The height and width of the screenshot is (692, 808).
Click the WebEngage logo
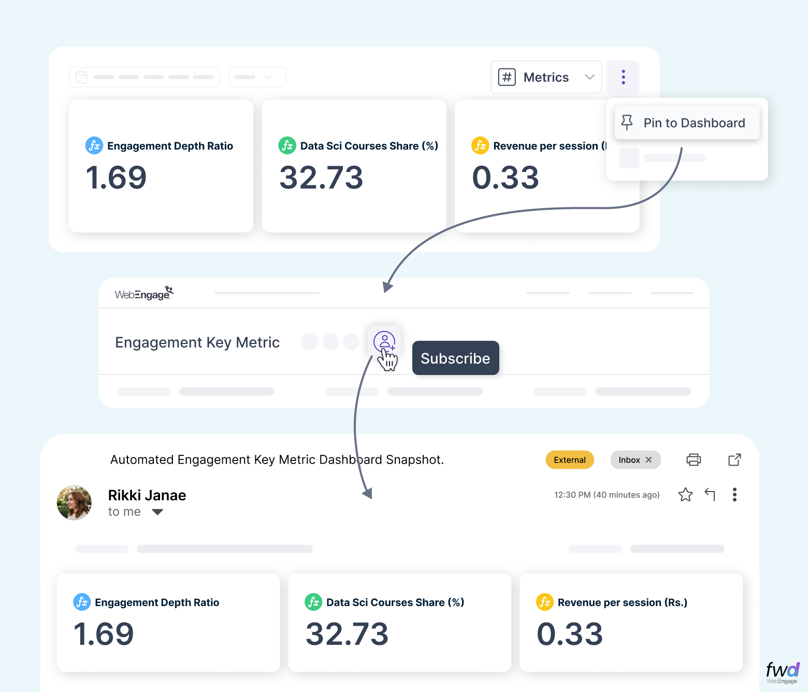pos(144,294)
